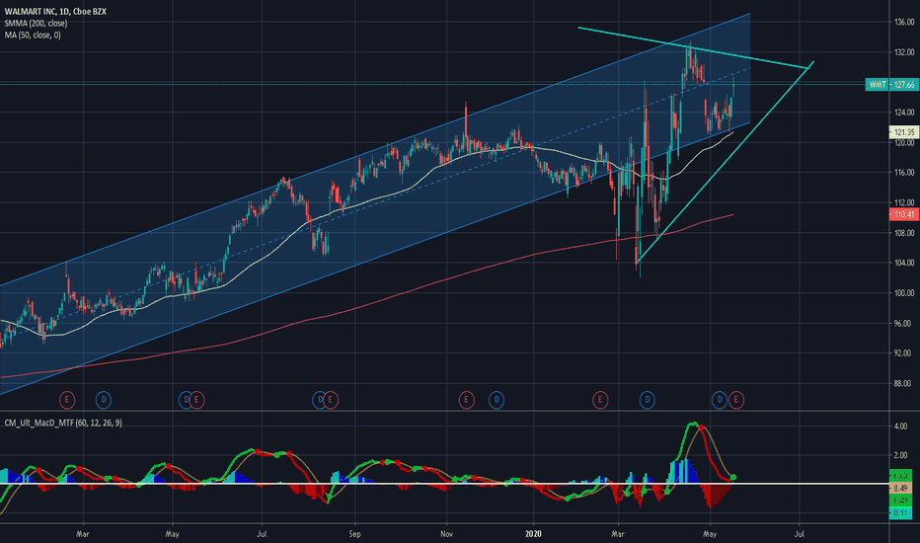
Task: Click the WMT 127.66 current price label
Action: coord(891,85)
